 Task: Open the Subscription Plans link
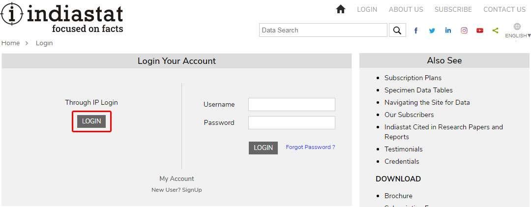click(413, 78)
